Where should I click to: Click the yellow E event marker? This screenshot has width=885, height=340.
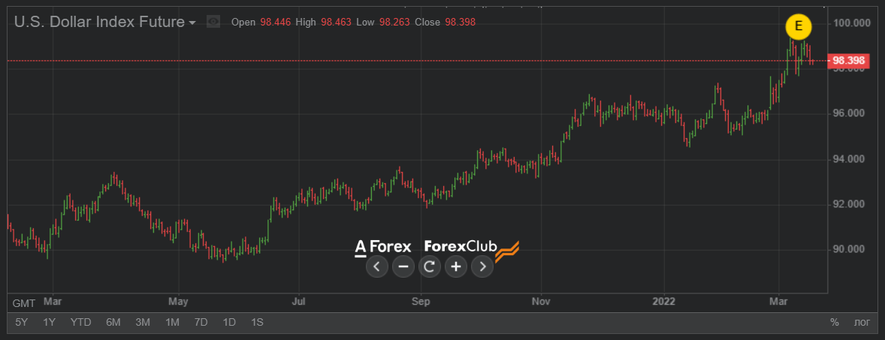[x=798, y=26]
